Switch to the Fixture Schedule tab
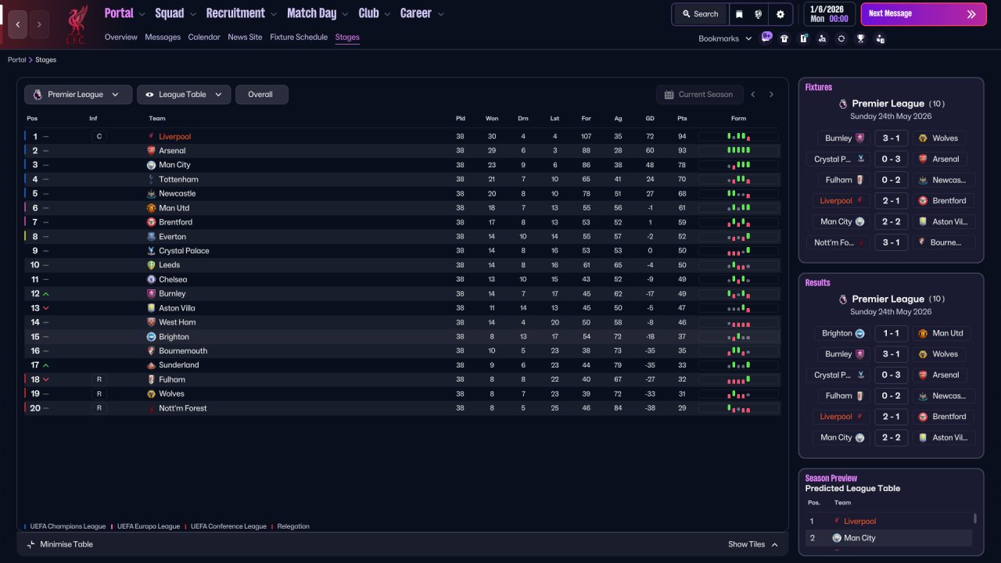Image resolution: width=1001 pixels, height=563 pixels. 299,38
